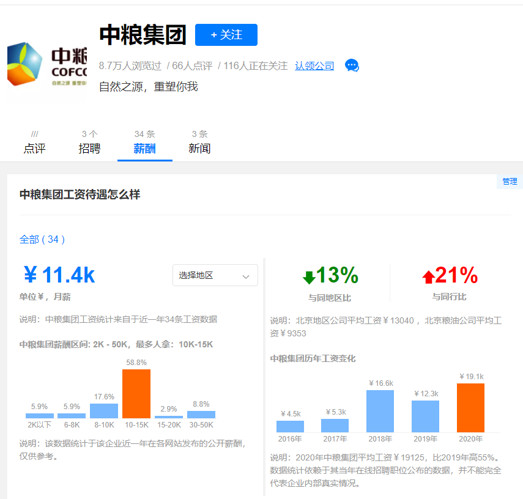Open the 选择地区 region dropdown
This screenshot has width=523, height=499.
215,275
